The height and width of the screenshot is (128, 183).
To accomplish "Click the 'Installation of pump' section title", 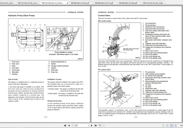I will click(x=54, y=79).
